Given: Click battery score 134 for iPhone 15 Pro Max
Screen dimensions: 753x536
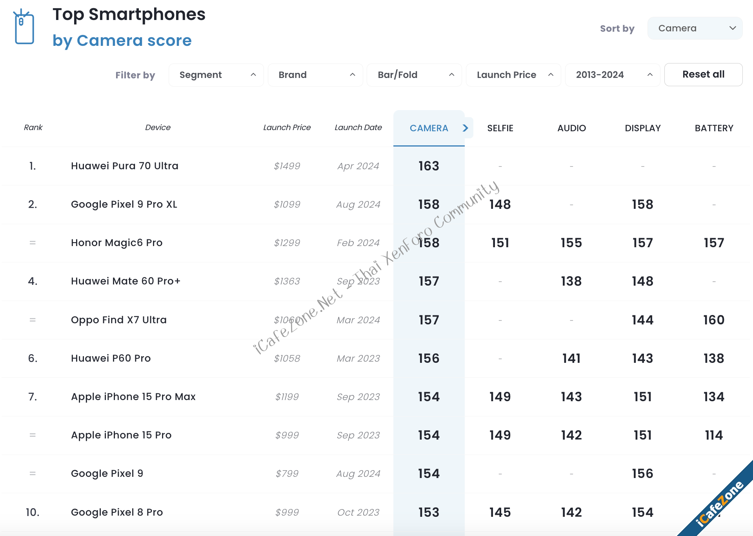Looking at the screenshot, I should [x=714, y=397].
